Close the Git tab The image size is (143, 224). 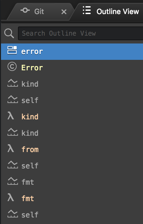click(x=64, y=12)
